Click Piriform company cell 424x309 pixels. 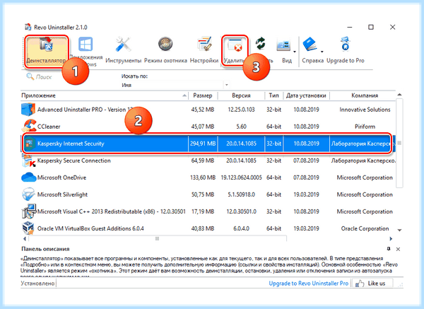click(365, 127)
